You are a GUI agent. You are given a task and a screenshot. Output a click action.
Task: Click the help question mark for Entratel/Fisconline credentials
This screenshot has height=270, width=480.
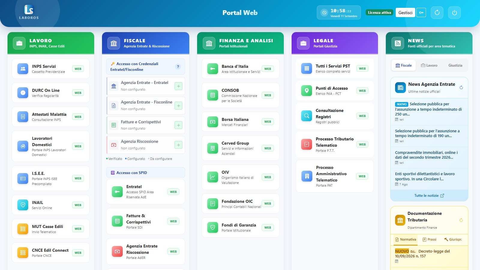click(x=178, y=67)
